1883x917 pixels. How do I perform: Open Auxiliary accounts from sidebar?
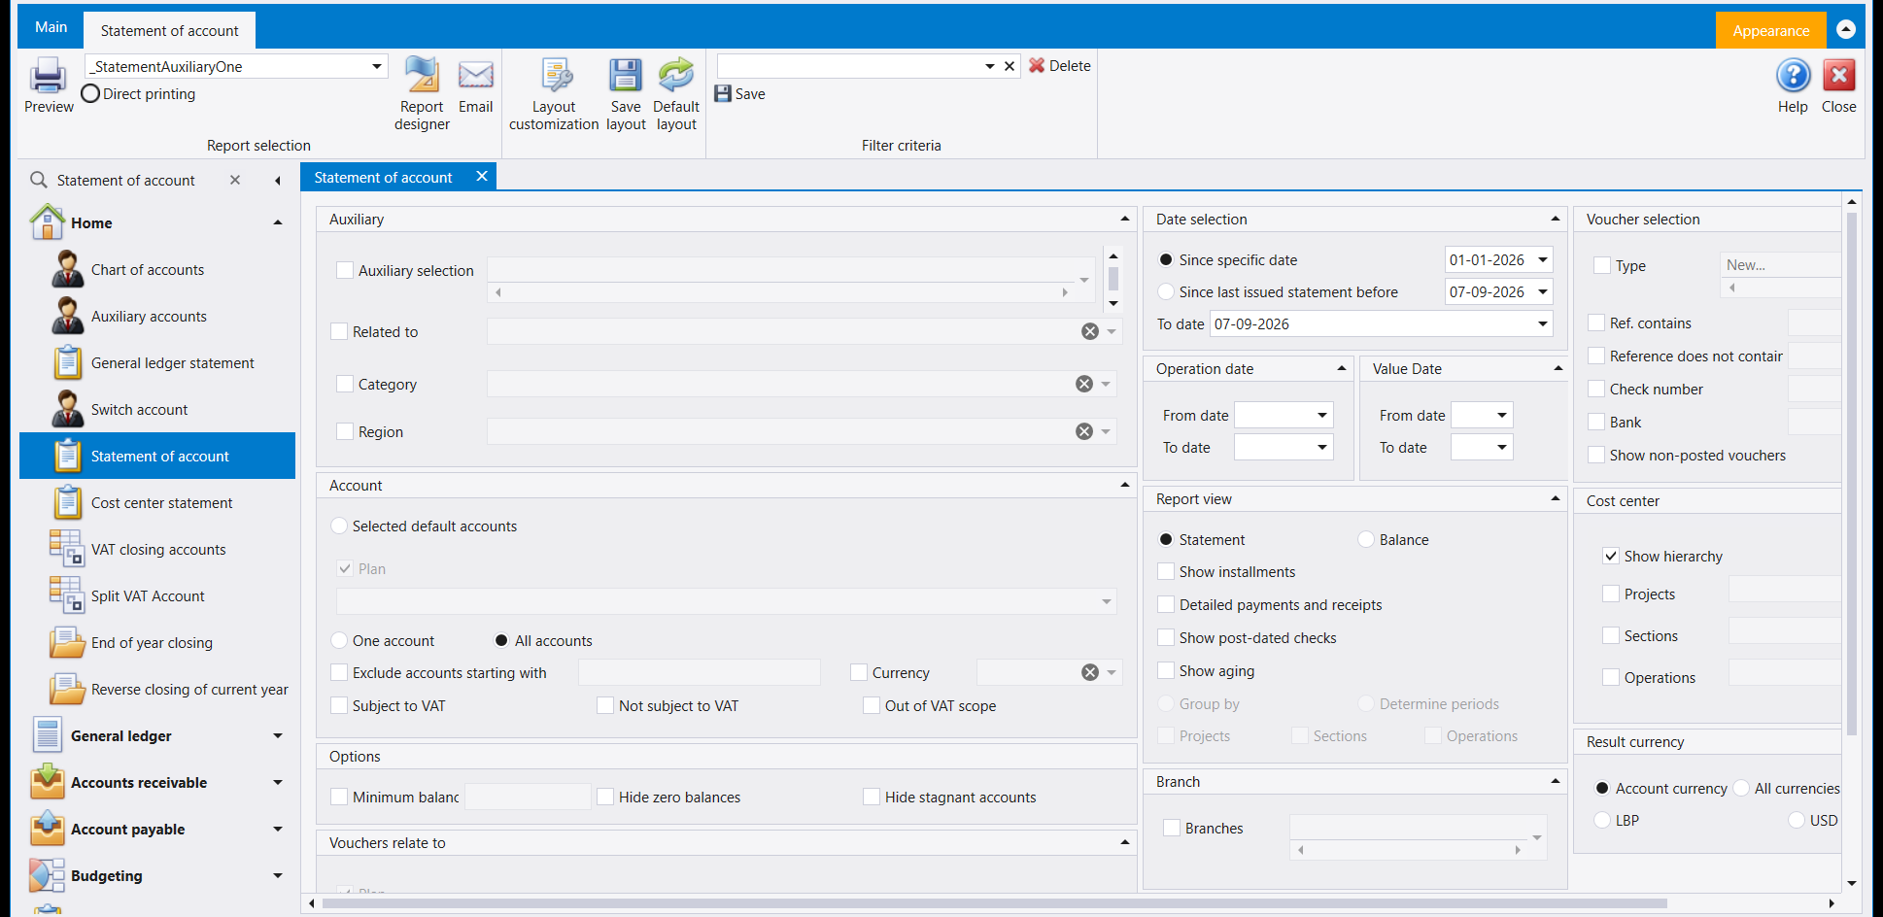point(157,317)
